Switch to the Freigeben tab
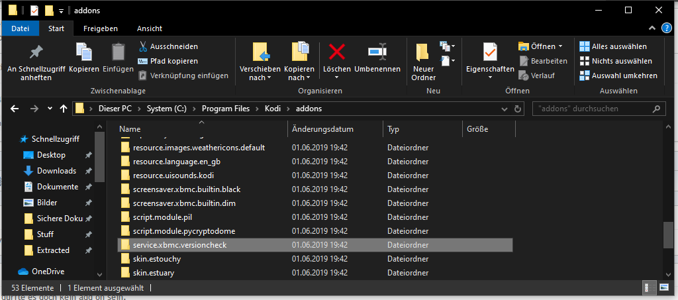This screenshot has width=678, height=300. pyautogui.click(x=101, y=28)
